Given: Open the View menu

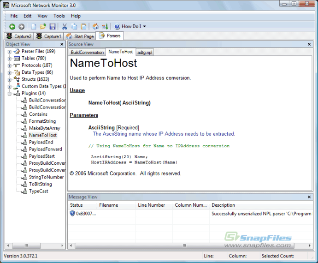Looking at the screenshot, I should pos(42,16).
